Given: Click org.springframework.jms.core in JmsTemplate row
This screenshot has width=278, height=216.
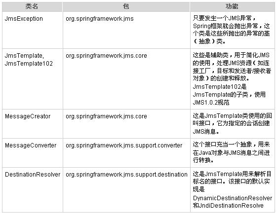Looking at the screenshot, I should click(106, 56).
